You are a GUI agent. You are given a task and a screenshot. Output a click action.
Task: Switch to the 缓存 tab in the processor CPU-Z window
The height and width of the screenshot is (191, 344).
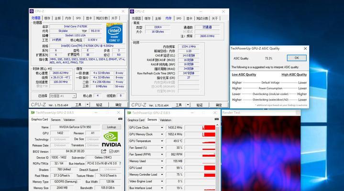[x=47, y=18]
